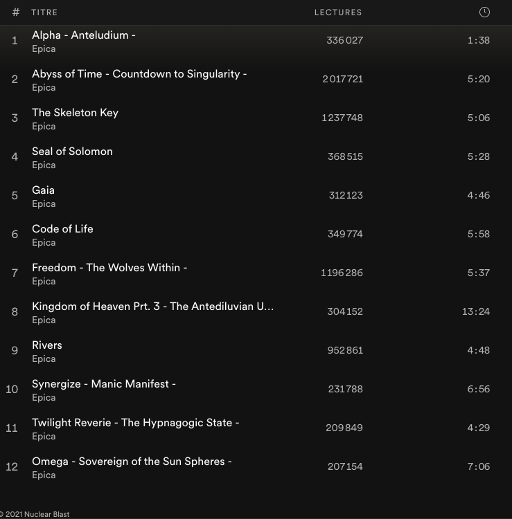Screen dimensions: 512x519
Task: Click the LECTURES column header
Action: click(x=338, y=12)
